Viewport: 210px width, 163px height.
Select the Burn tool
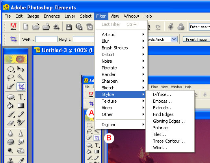point(21,150)
